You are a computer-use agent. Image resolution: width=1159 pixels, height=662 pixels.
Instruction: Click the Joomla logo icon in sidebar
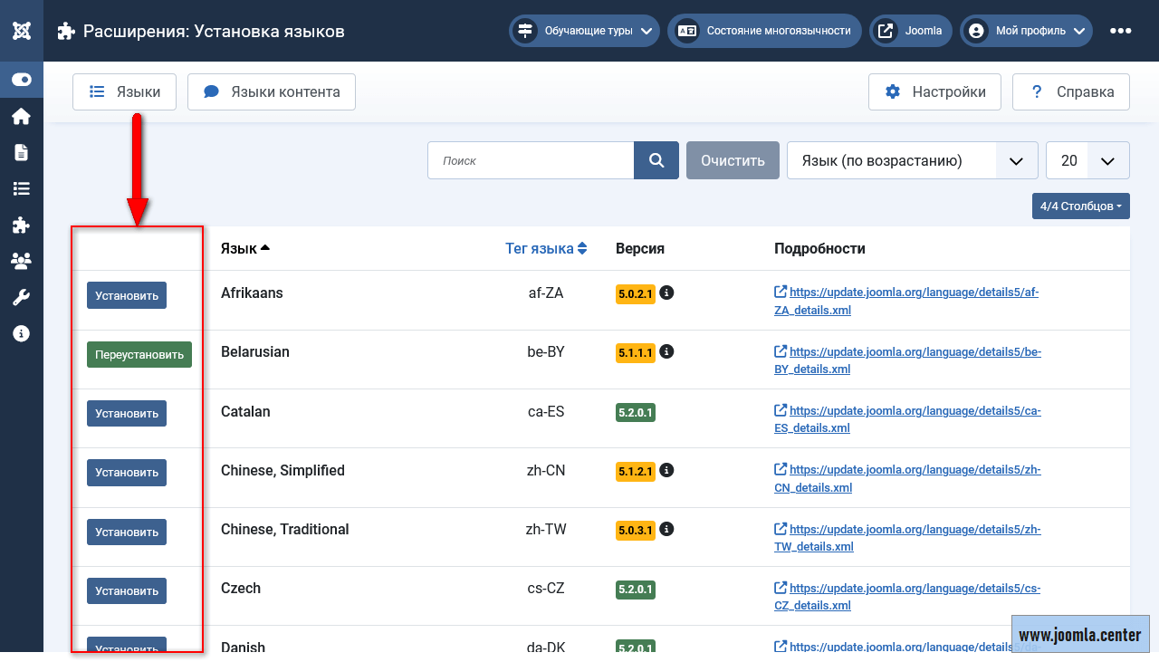click(22, 31)
